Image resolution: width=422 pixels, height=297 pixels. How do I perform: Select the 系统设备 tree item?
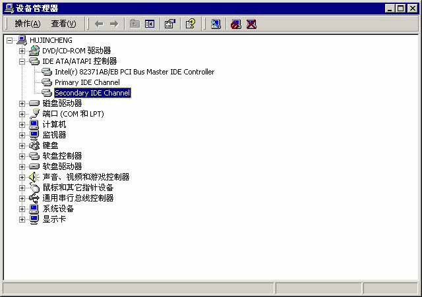tap(58, 209)
